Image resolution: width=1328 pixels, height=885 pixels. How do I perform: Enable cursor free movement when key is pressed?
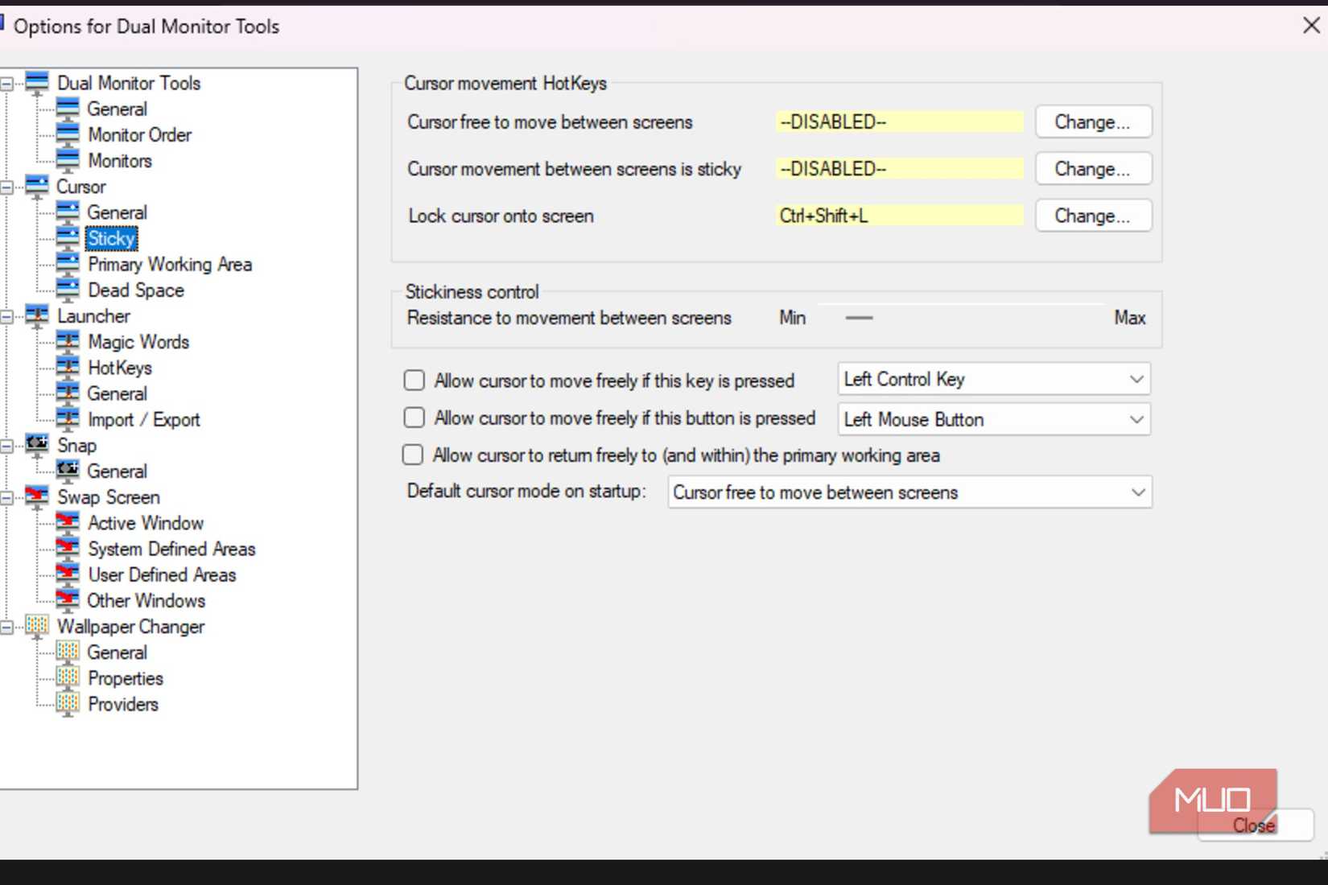pos(414,380)
